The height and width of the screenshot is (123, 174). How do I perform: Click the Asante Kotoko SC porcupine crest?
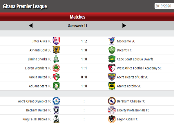112,86
